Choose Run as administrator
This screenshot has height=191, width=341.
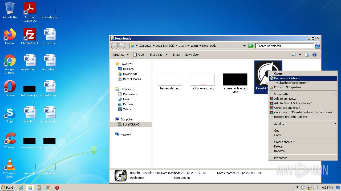pyautogui.click(x=303, y=78)
